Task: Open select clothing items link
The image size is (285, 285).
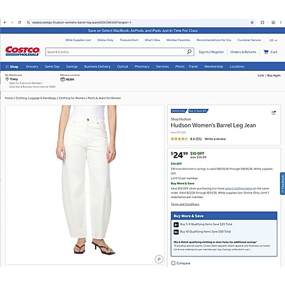Action: [x=239, y=188]
